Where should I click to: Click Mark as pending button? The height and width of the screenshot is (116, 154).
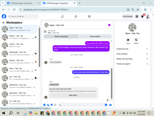click(x=61, y=37)
